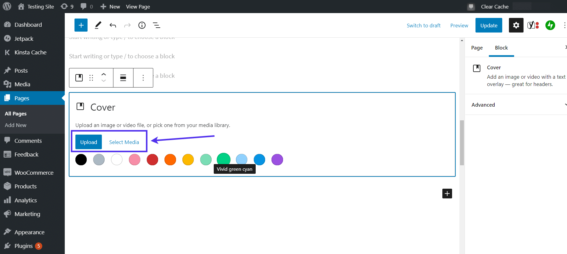Screen dimensions: 567x254
Task: Click the Select Media link
Action: click(124, 142)
